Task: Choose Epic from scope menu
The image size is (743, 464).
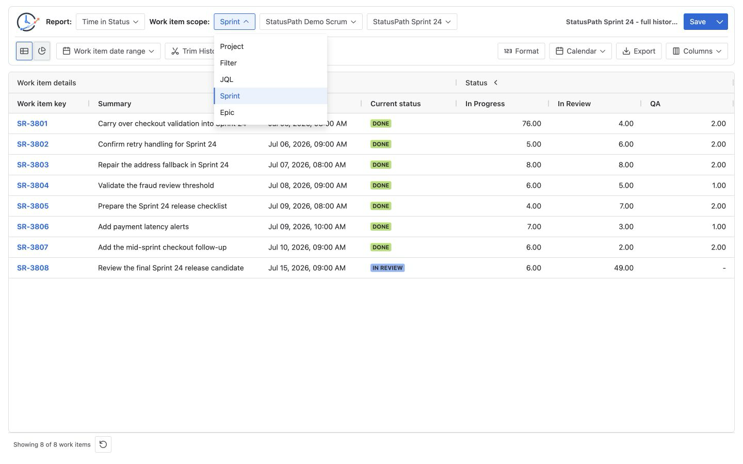Action: (270, 112)
